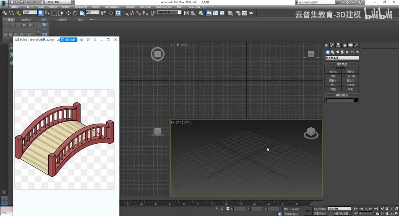Select the Cameras category icon

pyautogui.click(x=343, y=52)
